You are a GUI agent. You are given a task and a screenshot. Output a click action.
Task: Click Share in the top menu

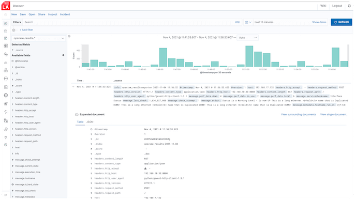pyautogui.click(x=41, y=14)
